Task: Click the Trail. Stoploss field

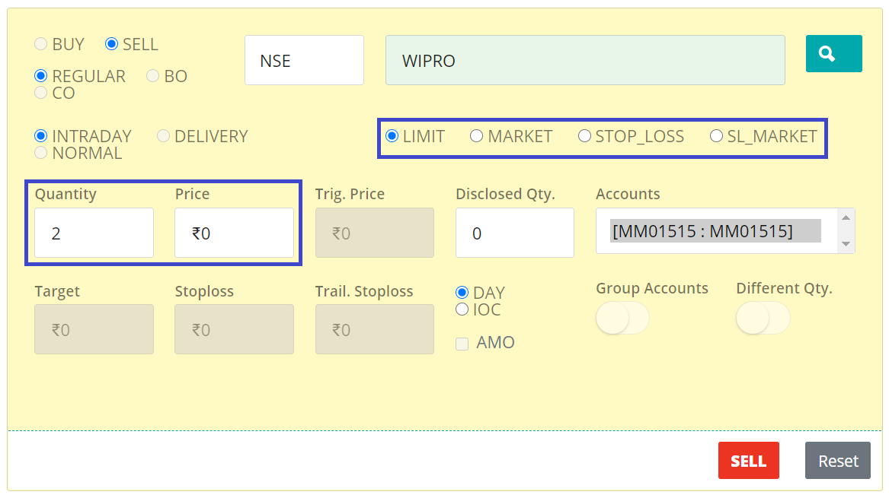Action: 375,329
